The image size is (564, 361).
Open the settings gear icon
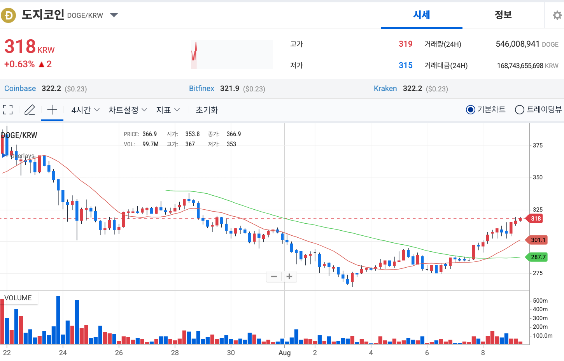tap(557, 15)
